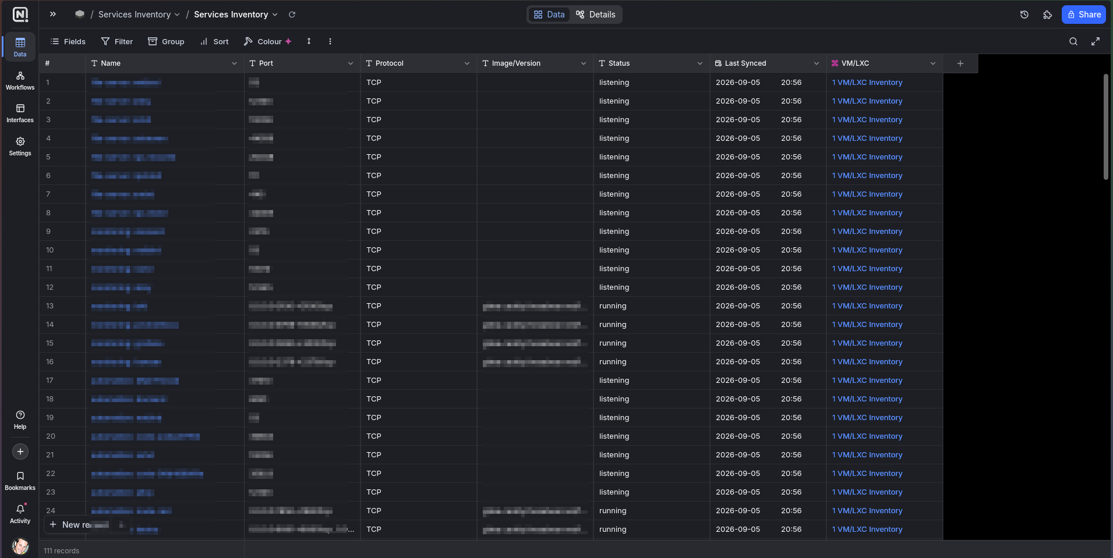Open the Filter toolbar menu
Image resolution: width=1113 pixels, height=558 pixels.
[117, 41]
